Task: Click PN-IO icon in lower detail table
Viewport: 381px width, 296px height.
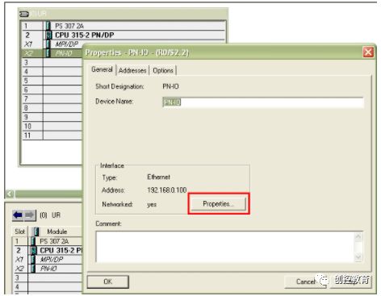Action: tap(33, 269)
